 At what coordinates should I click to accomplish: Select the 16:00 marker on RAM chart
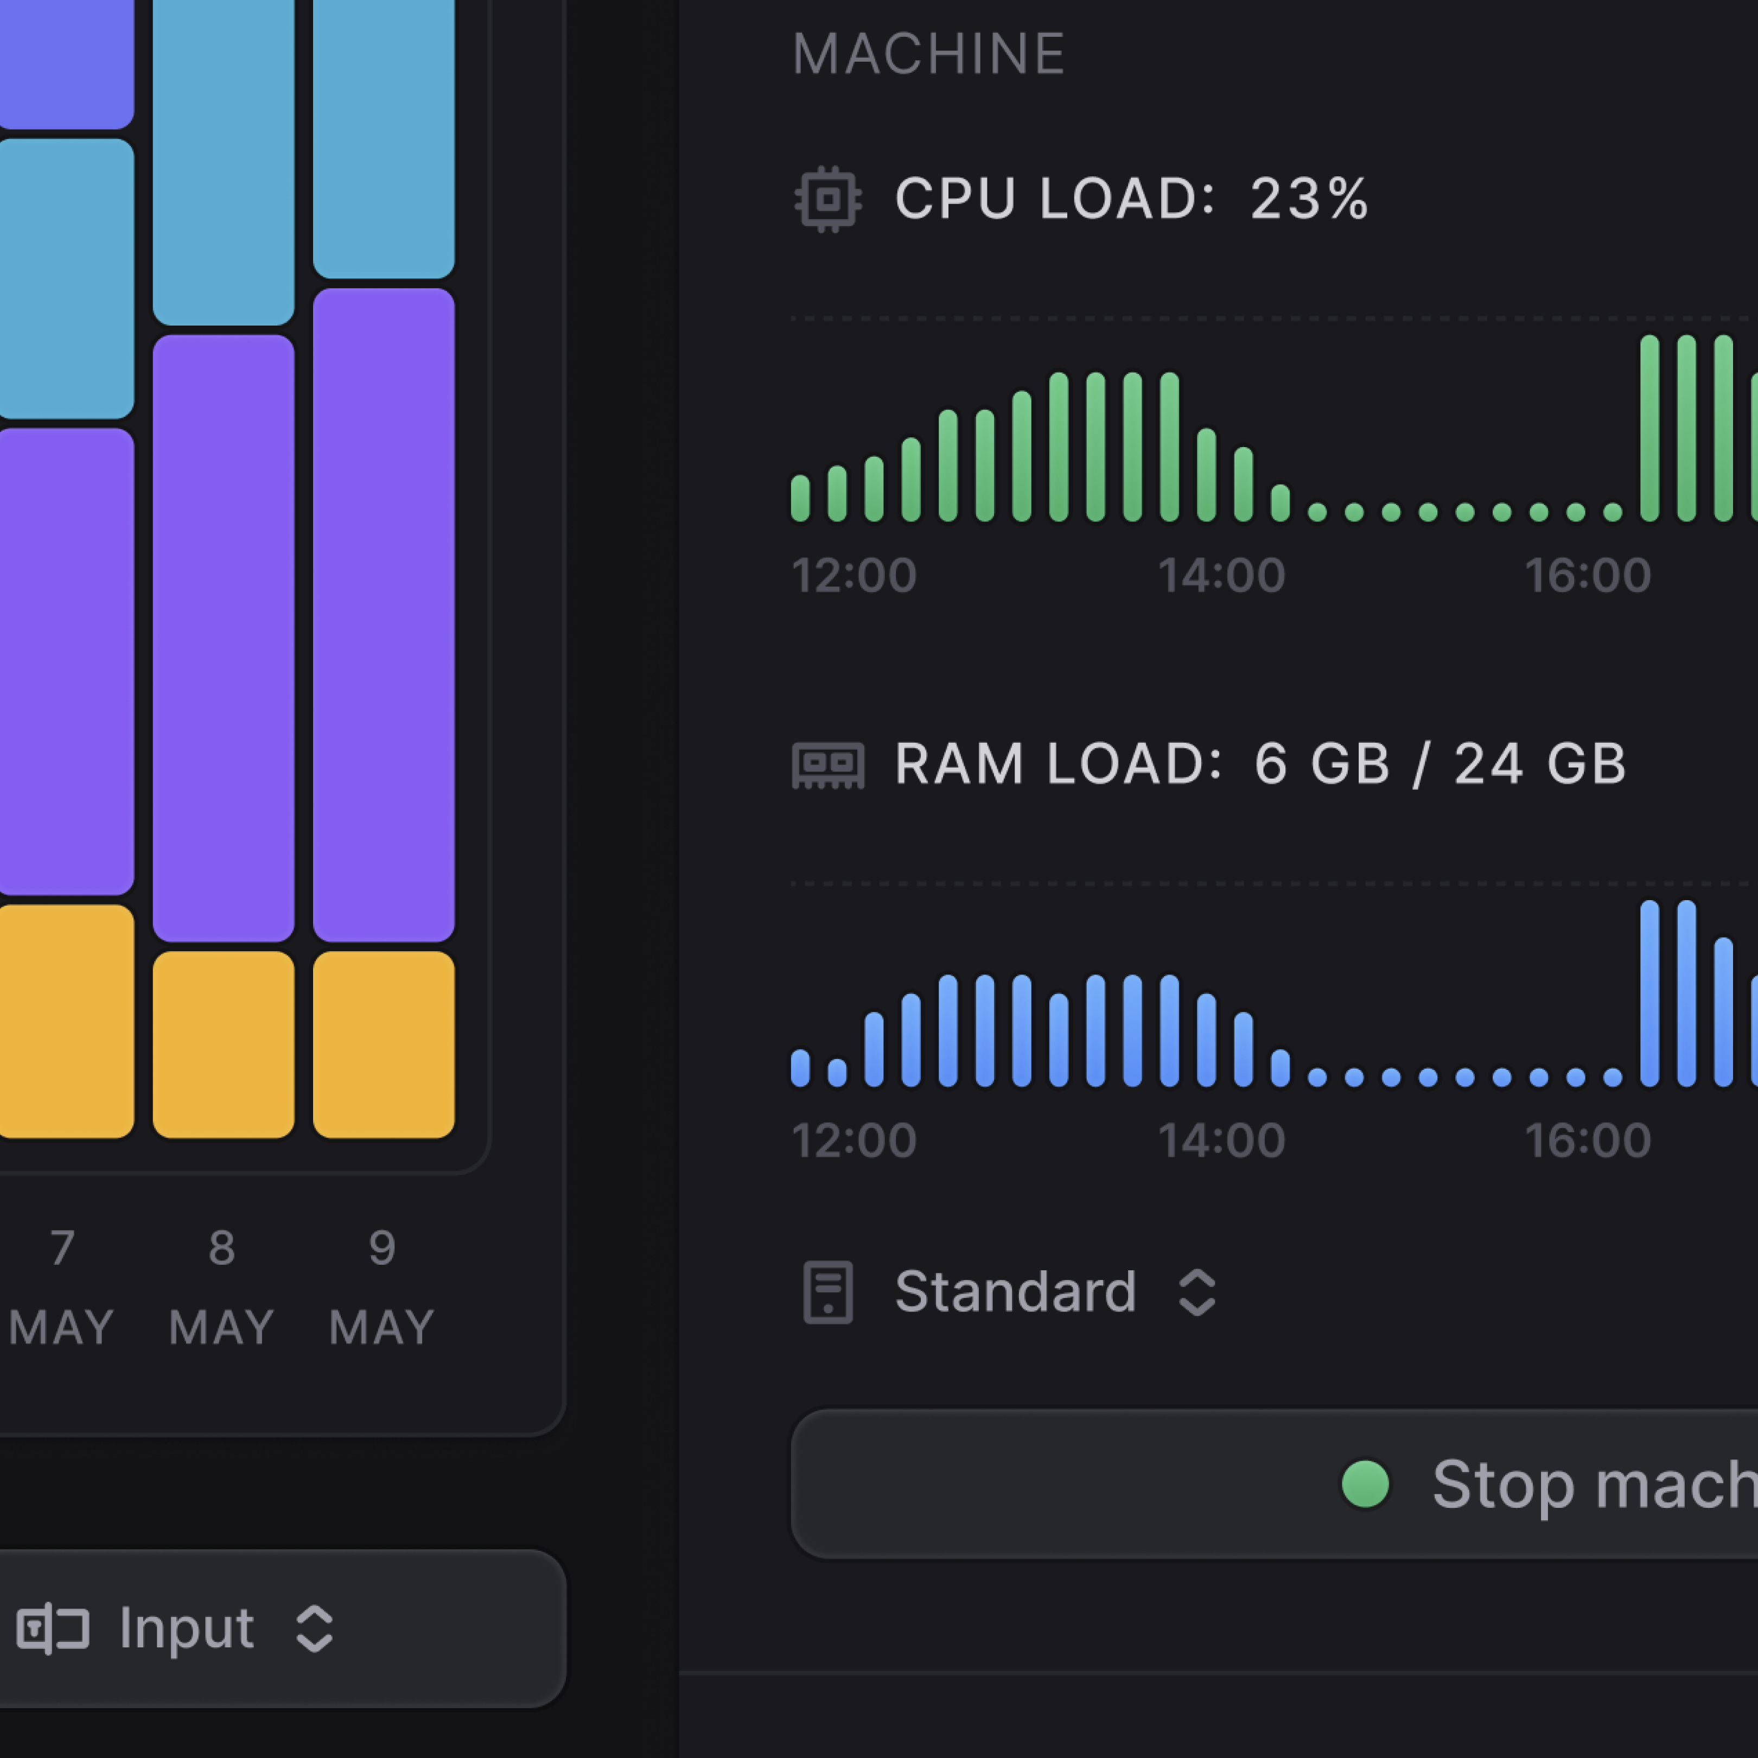tap(1588, 1140)
